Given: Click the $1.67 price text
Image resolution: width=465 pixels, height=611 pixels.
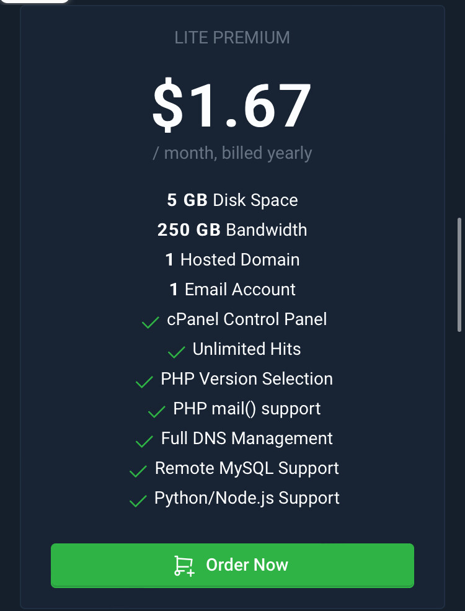Looking at the screenshot, I should pyautogui.click(x=232, y=105).
